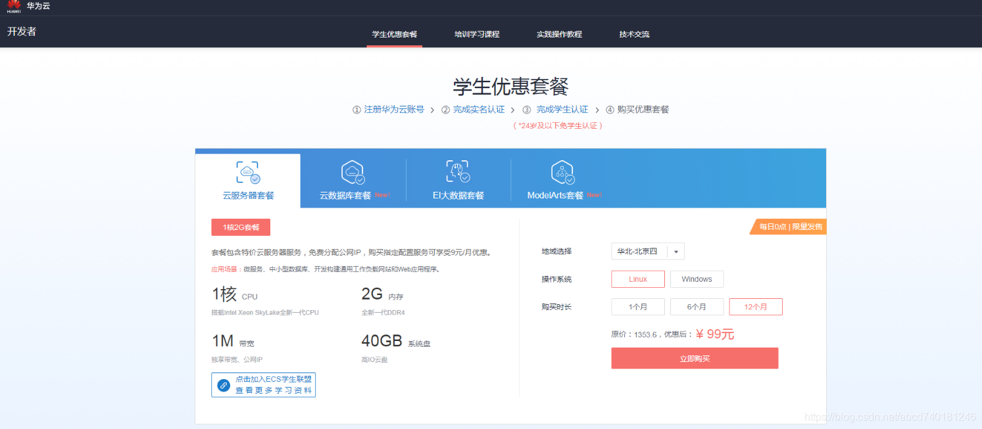Click 购买优惠套餐 step text
The height and width of the screenshot is (429, 982).
[643, 110]
